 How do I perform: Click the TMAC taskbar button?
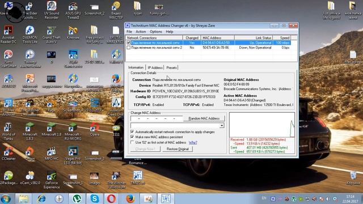click(x=166, y=199)
